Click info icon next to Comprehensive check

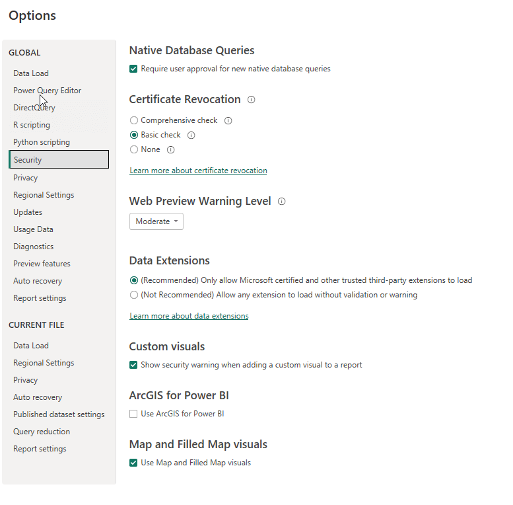click(228, 121)
